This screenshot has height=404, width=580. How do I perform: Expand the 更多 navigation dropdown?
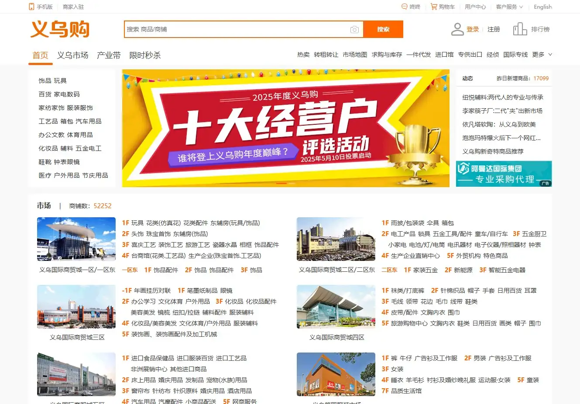click(542, 55)
